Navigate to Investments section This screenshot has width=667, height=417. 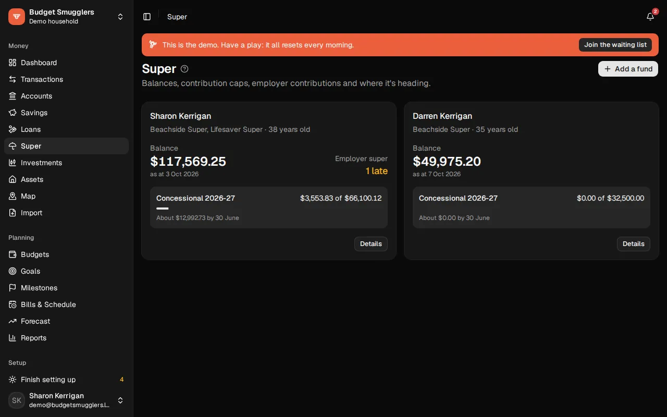[66, 163]
